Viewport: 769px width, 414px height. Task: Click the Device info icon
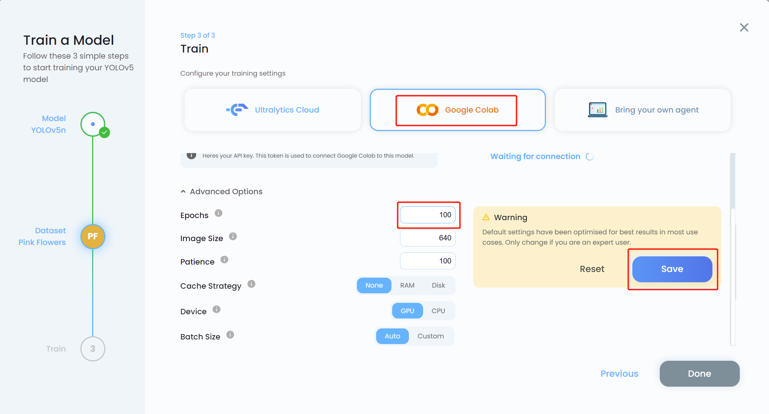pos(216,309)
